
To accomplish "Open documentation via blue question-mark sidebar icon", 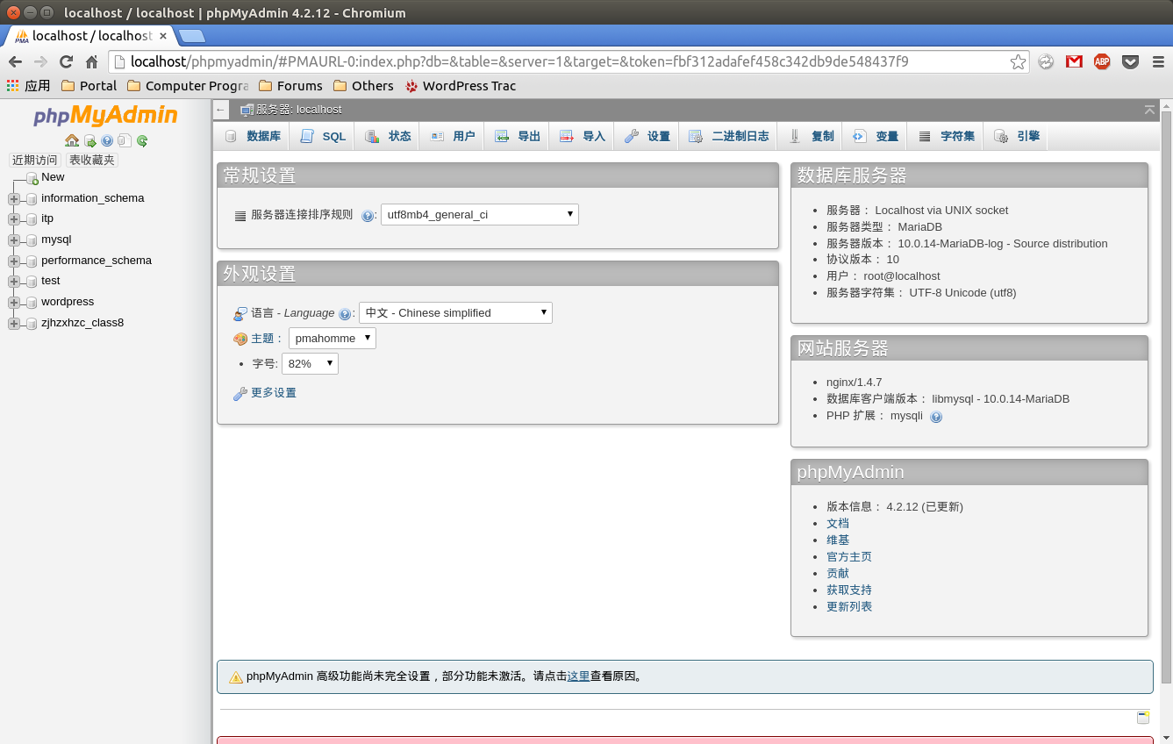I will (x=107, y=140).
